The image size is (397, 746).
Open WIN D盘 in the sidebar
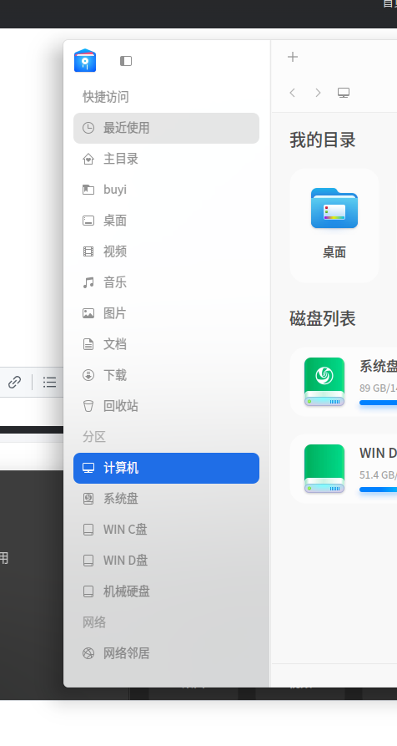[166, 561]
